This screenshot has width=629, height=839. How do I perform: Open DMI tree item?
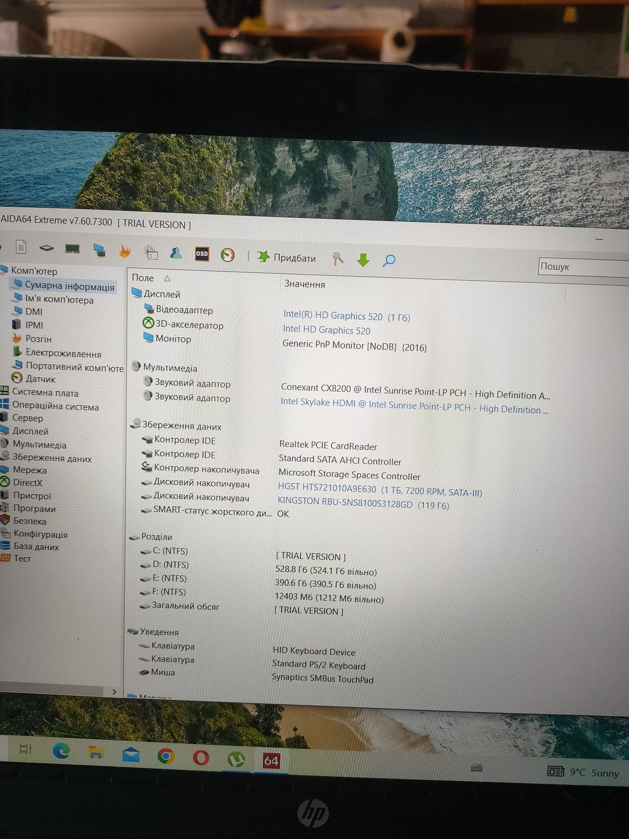[28, 311]
